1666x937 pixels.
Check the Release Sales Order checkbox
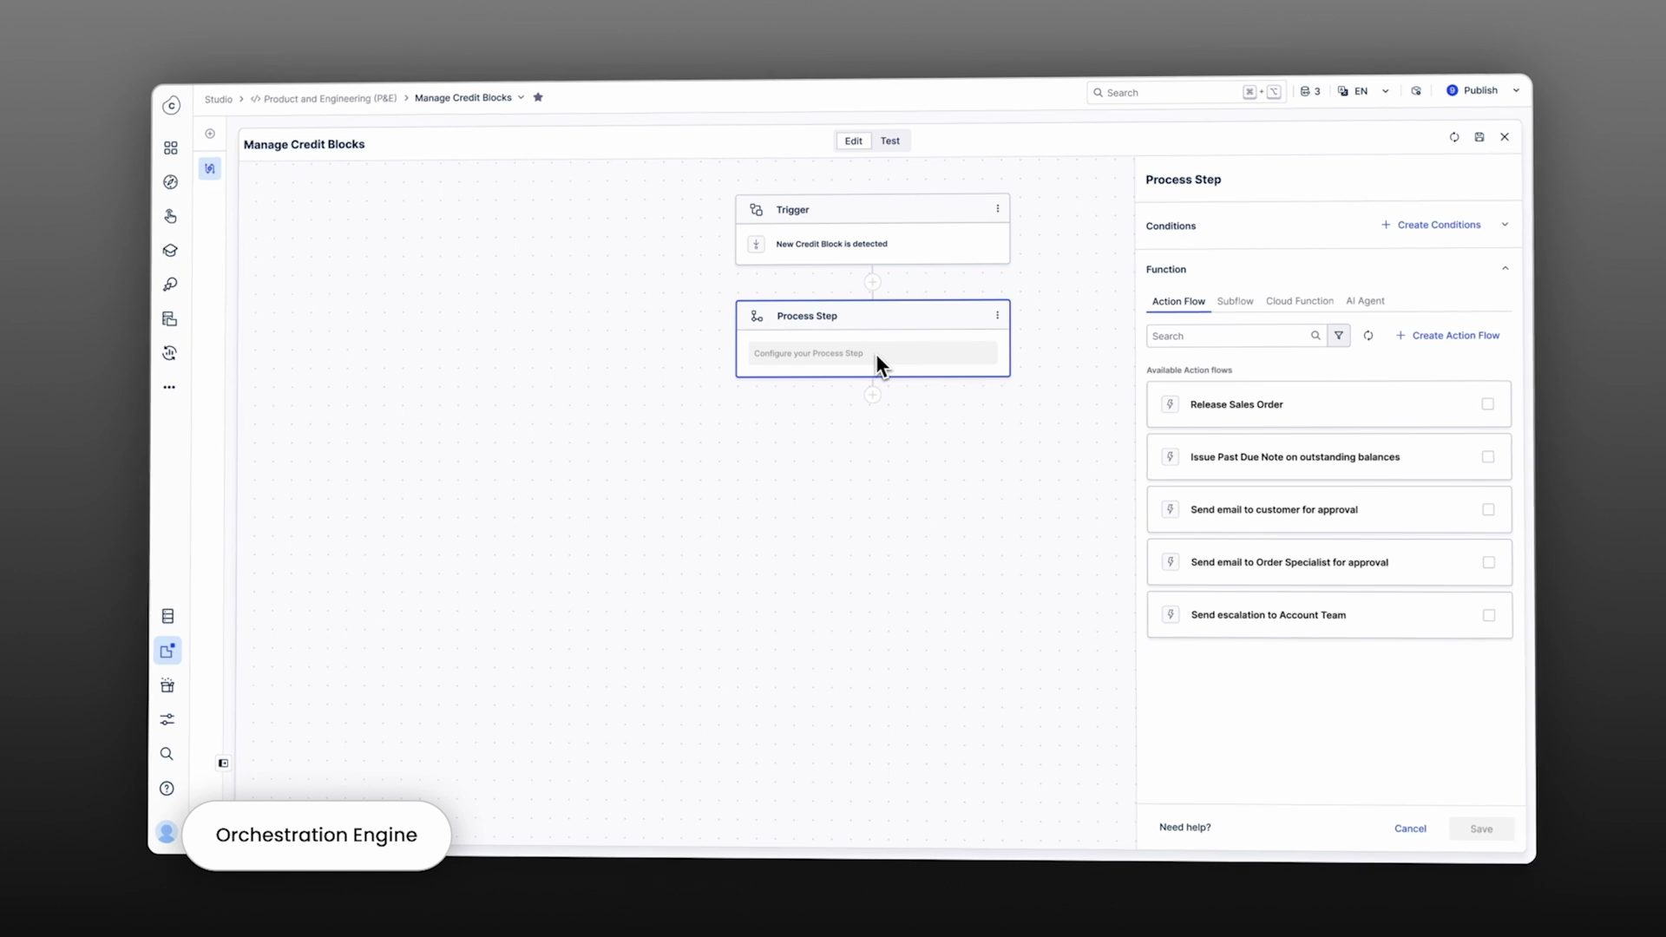[x=1487, y=404]
